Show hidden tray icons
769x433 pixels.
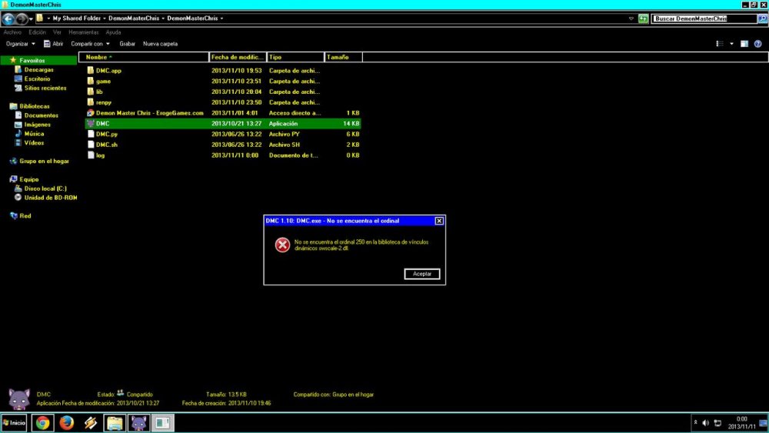point(696,423)
